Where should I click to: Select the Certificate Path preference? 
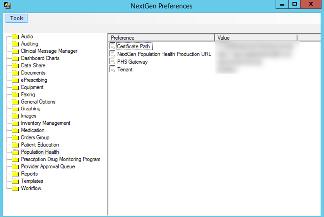[134, 46]
